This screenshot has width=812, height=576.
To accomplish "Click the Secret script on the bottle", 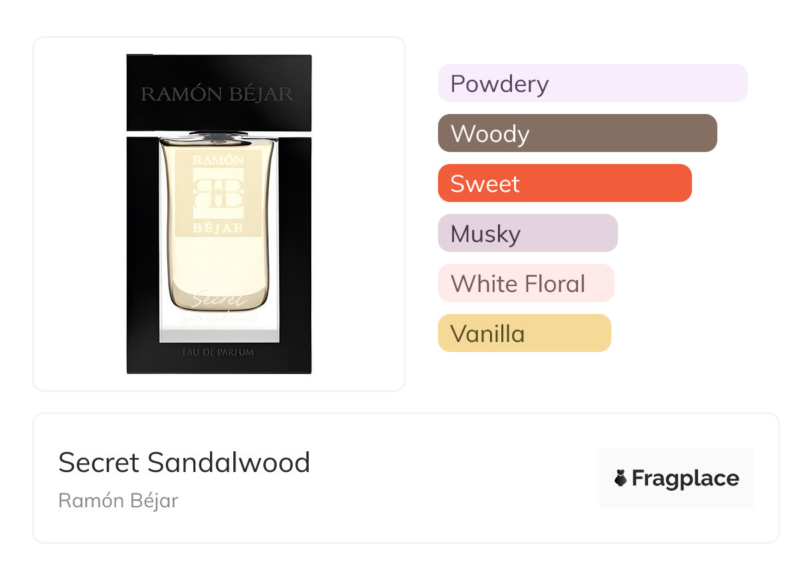I will coord(217,300).
